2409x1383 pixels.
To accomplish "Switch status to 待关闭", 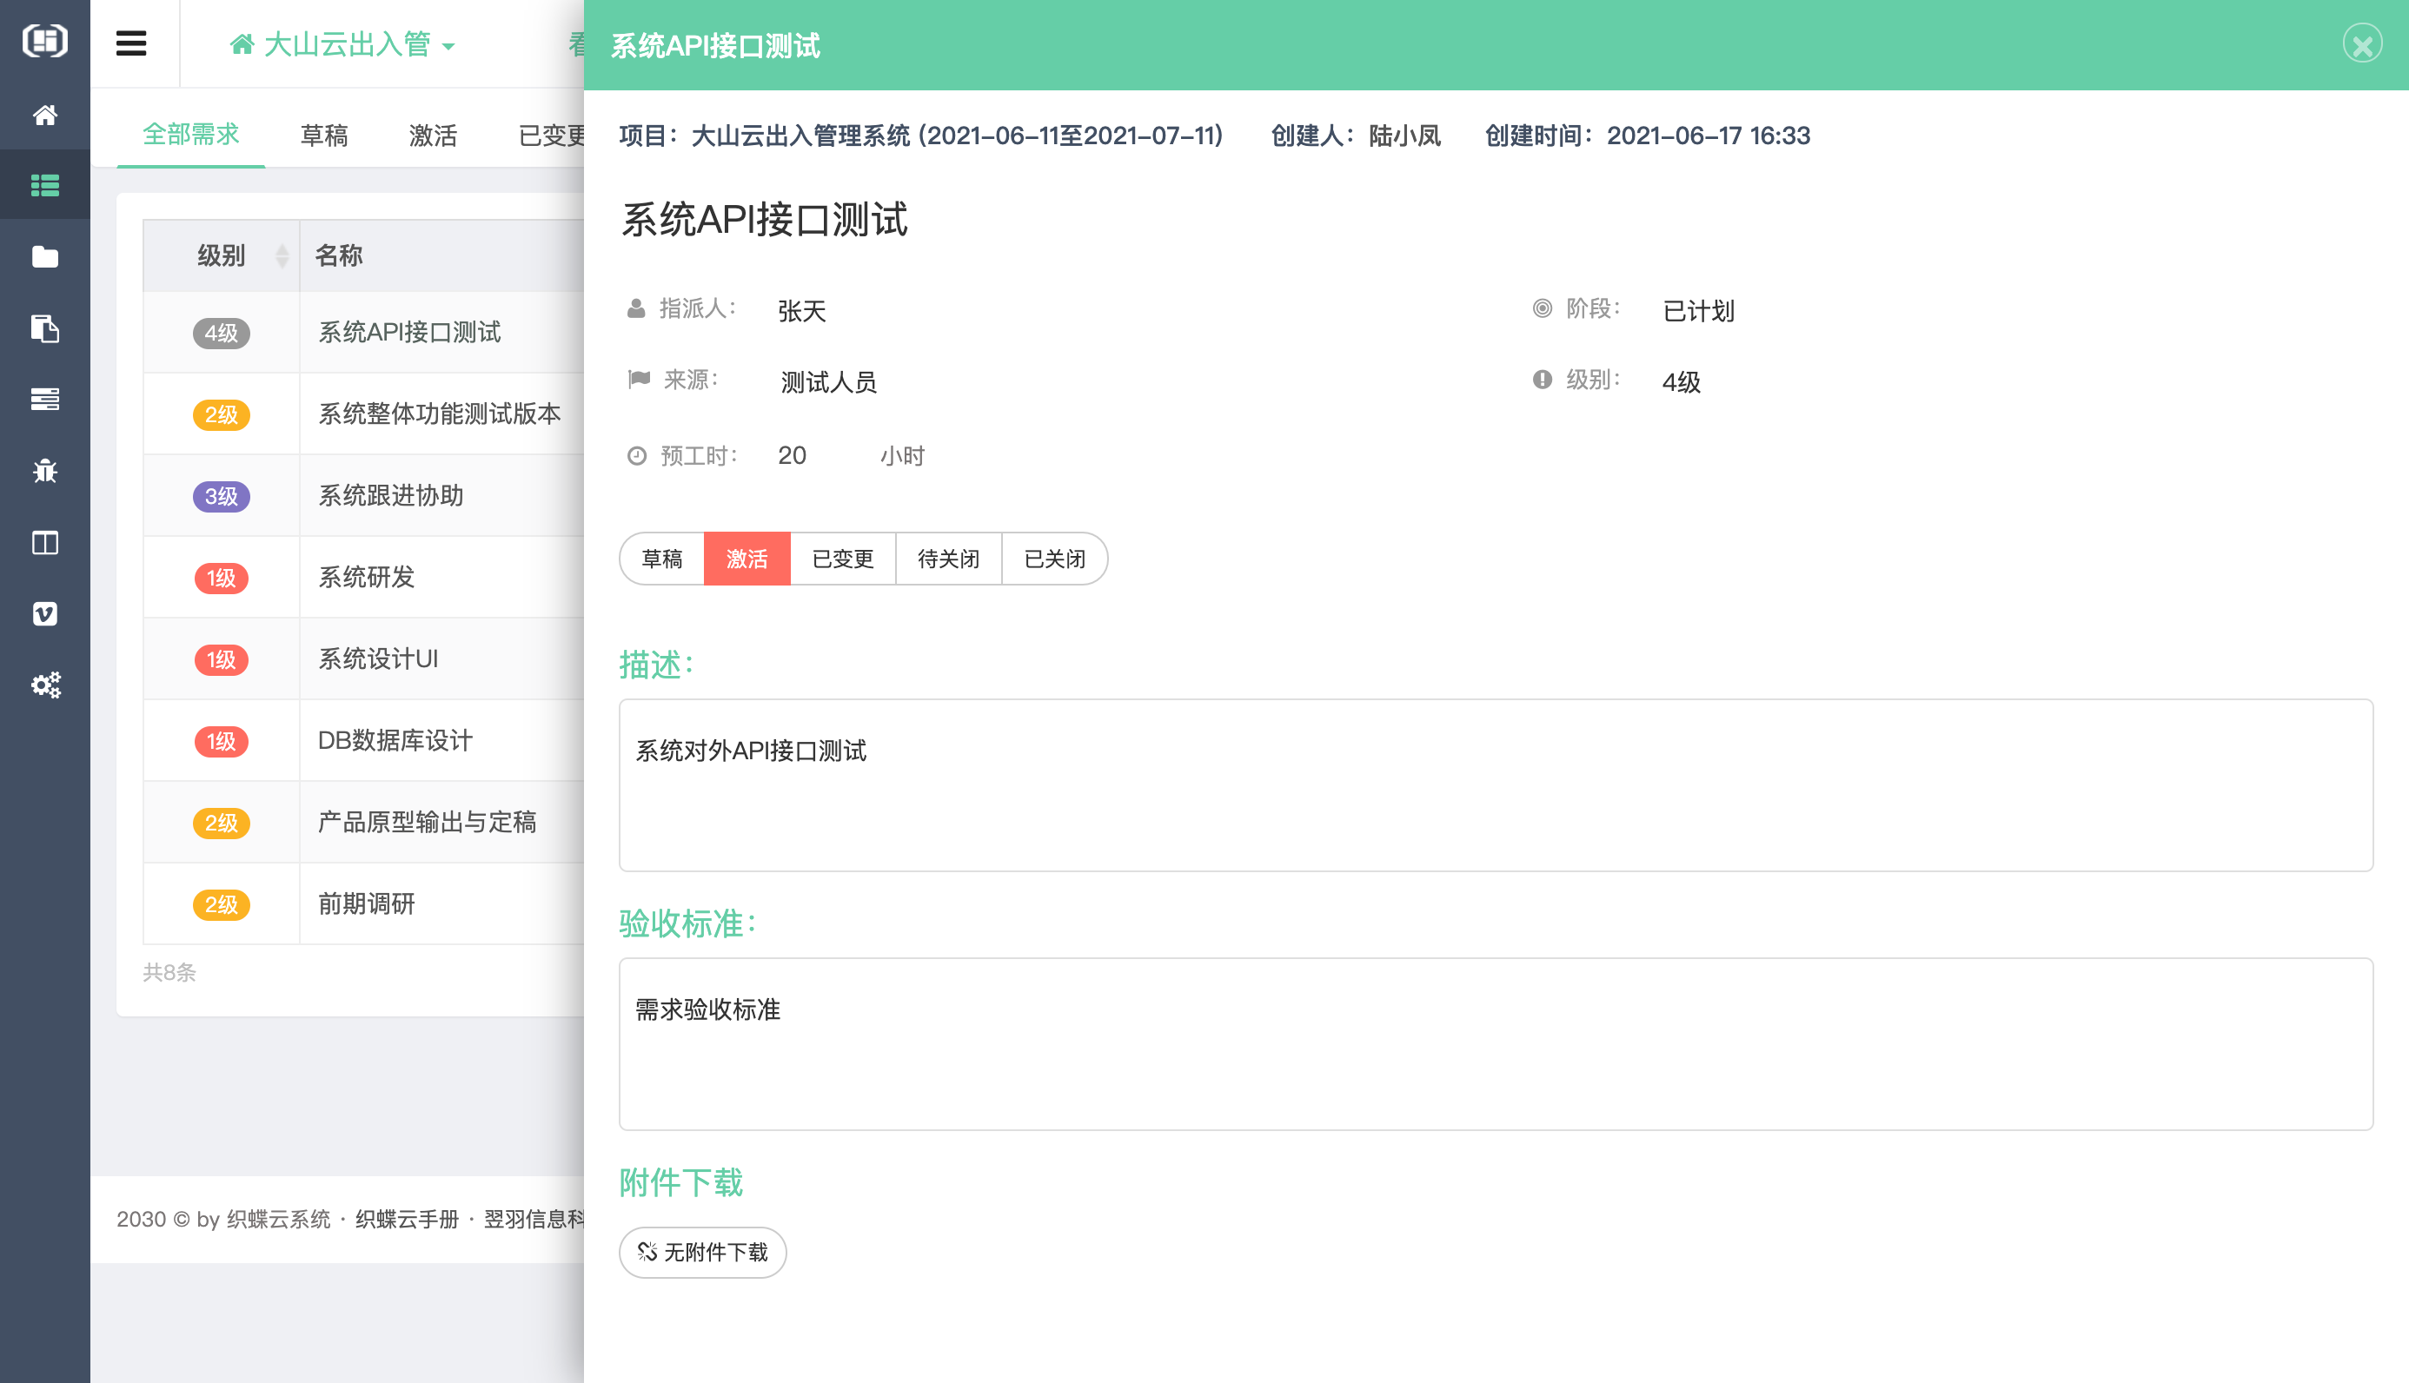I will pos(948,559).
